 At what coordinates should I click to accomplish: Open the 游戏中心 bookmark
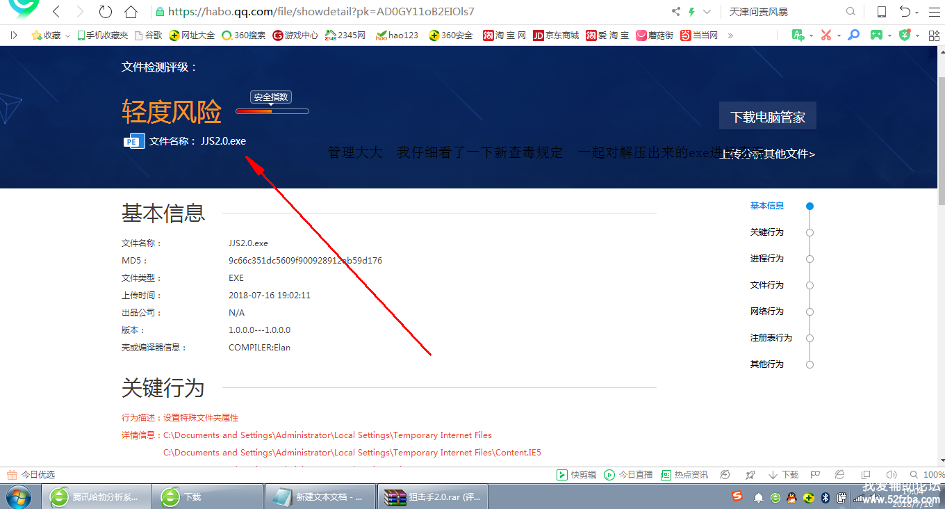click(x=295, y=35)
